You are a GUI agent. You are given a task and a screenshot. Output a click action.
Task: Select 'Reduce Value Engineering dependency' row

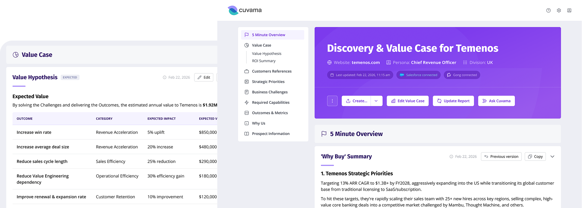(115, 179)
